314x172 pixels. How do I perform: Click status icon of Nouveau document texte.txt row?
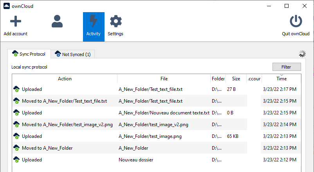(16, 113)
